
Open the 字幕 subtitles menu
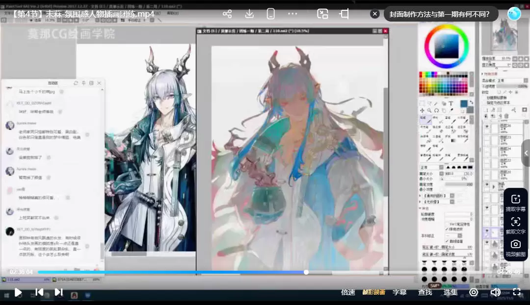point(399,292)
